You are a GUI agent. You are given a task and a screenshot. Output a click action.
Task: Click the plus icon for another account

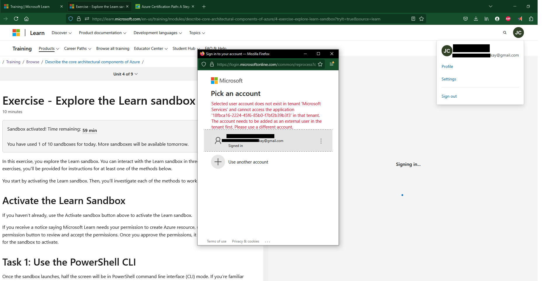[x=218, y=162]
